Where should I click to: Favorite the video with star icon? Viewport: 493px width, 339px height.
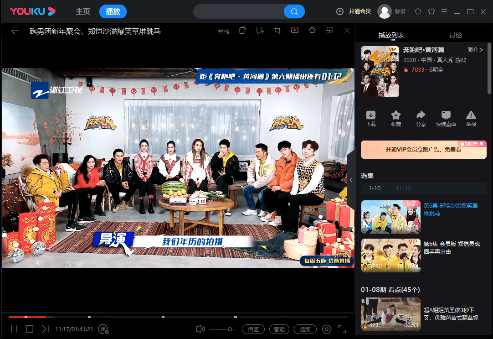coord(312,30)
